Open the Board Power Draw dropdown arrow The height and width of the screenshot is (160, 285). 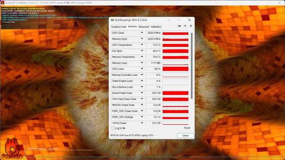coord(142,93)
